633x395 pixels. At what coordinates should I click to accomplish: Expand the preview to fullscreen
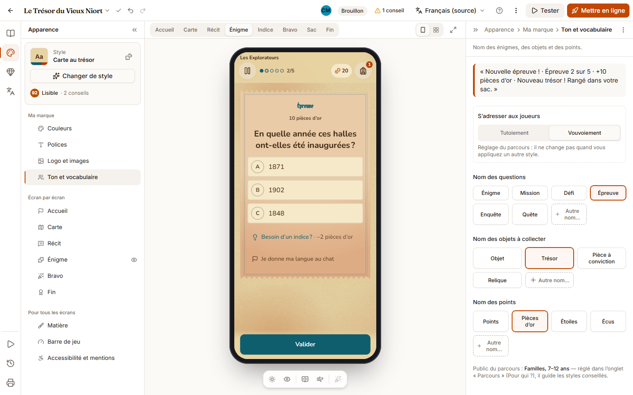[453, 30]
